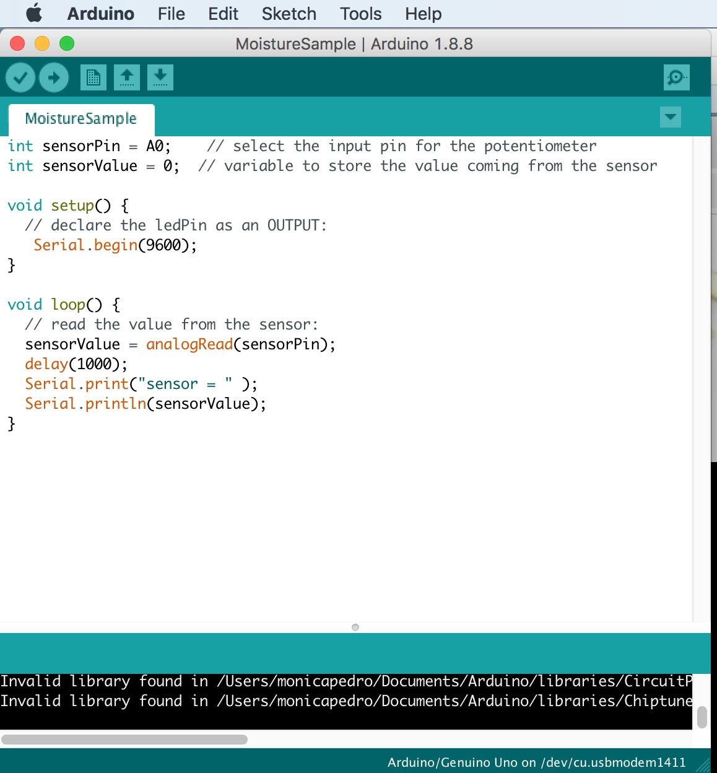Expand the tab options dropdown arrow
717x773 pixels.
671,117
